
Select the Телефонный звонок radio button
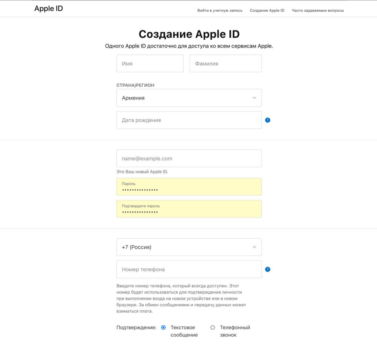pos(212,328)
